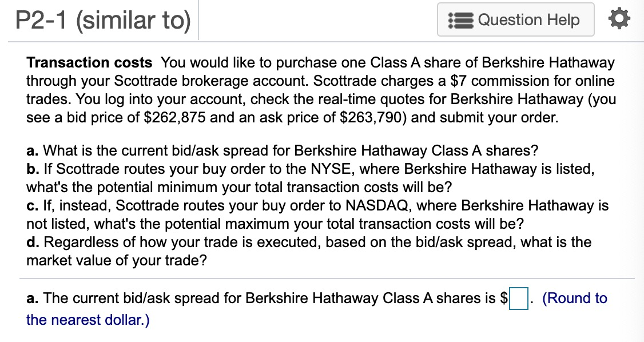Click question part b about NYSE routing
This screenshot has width=644, height=342.
pos(310,178)
